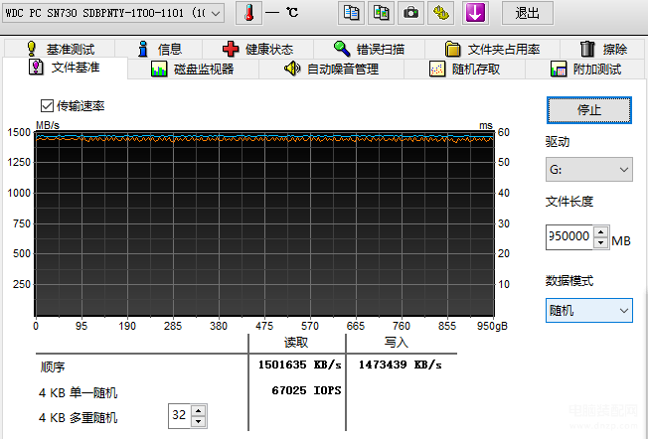The height and width of the screenshot is (439, 648).
Task: Open the 自动噪音管理 tab
Action: [331, 69]
